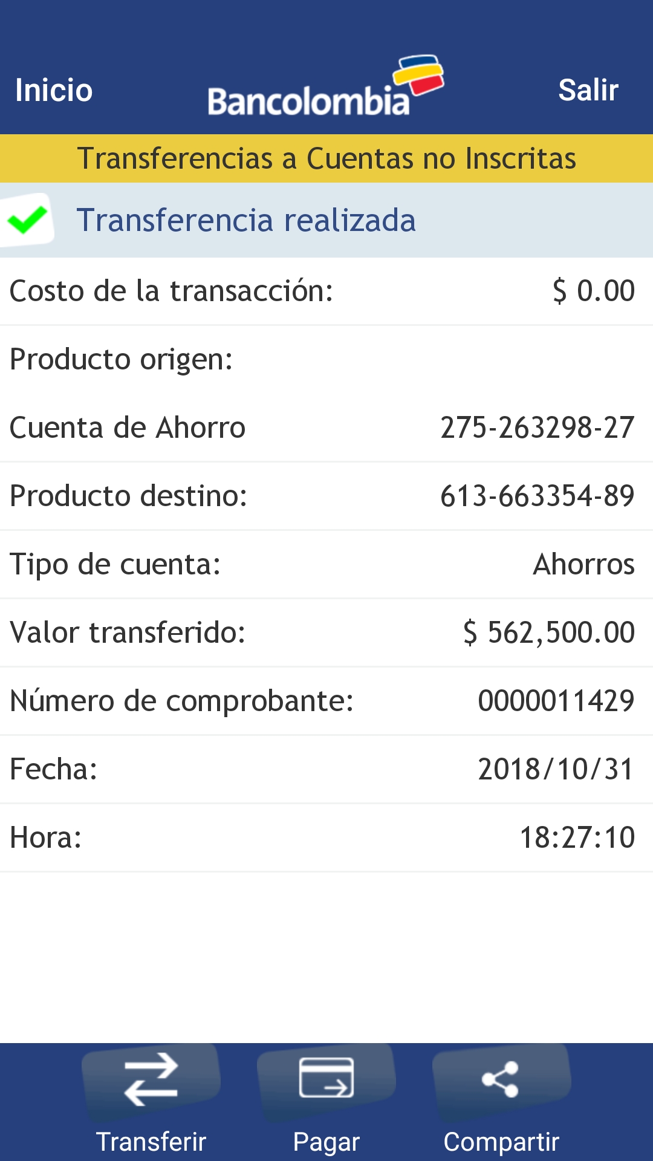Select the Compartir label in bottom bar

coord(501,1142)
